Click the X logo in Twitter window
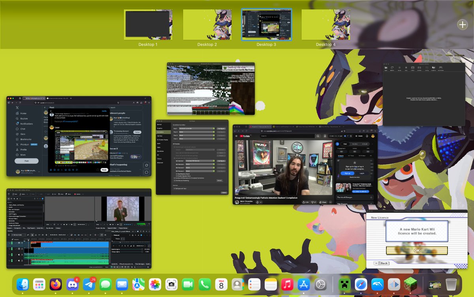The height and width of the screenshot is (297, 474). 17,108
